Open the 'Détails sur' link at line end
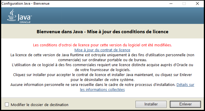Viewport: 205px width, 111px height. pyautogui.click(x=186, y=85)
